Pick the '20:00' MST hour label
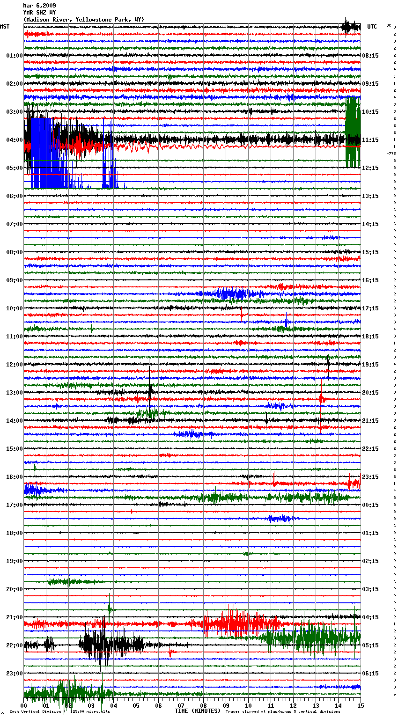The height and width of the screenshot is (718, 398). (x=14, y=589)
